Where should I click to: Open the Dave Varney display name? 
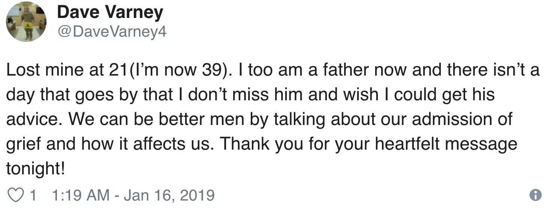click(110, 12)
